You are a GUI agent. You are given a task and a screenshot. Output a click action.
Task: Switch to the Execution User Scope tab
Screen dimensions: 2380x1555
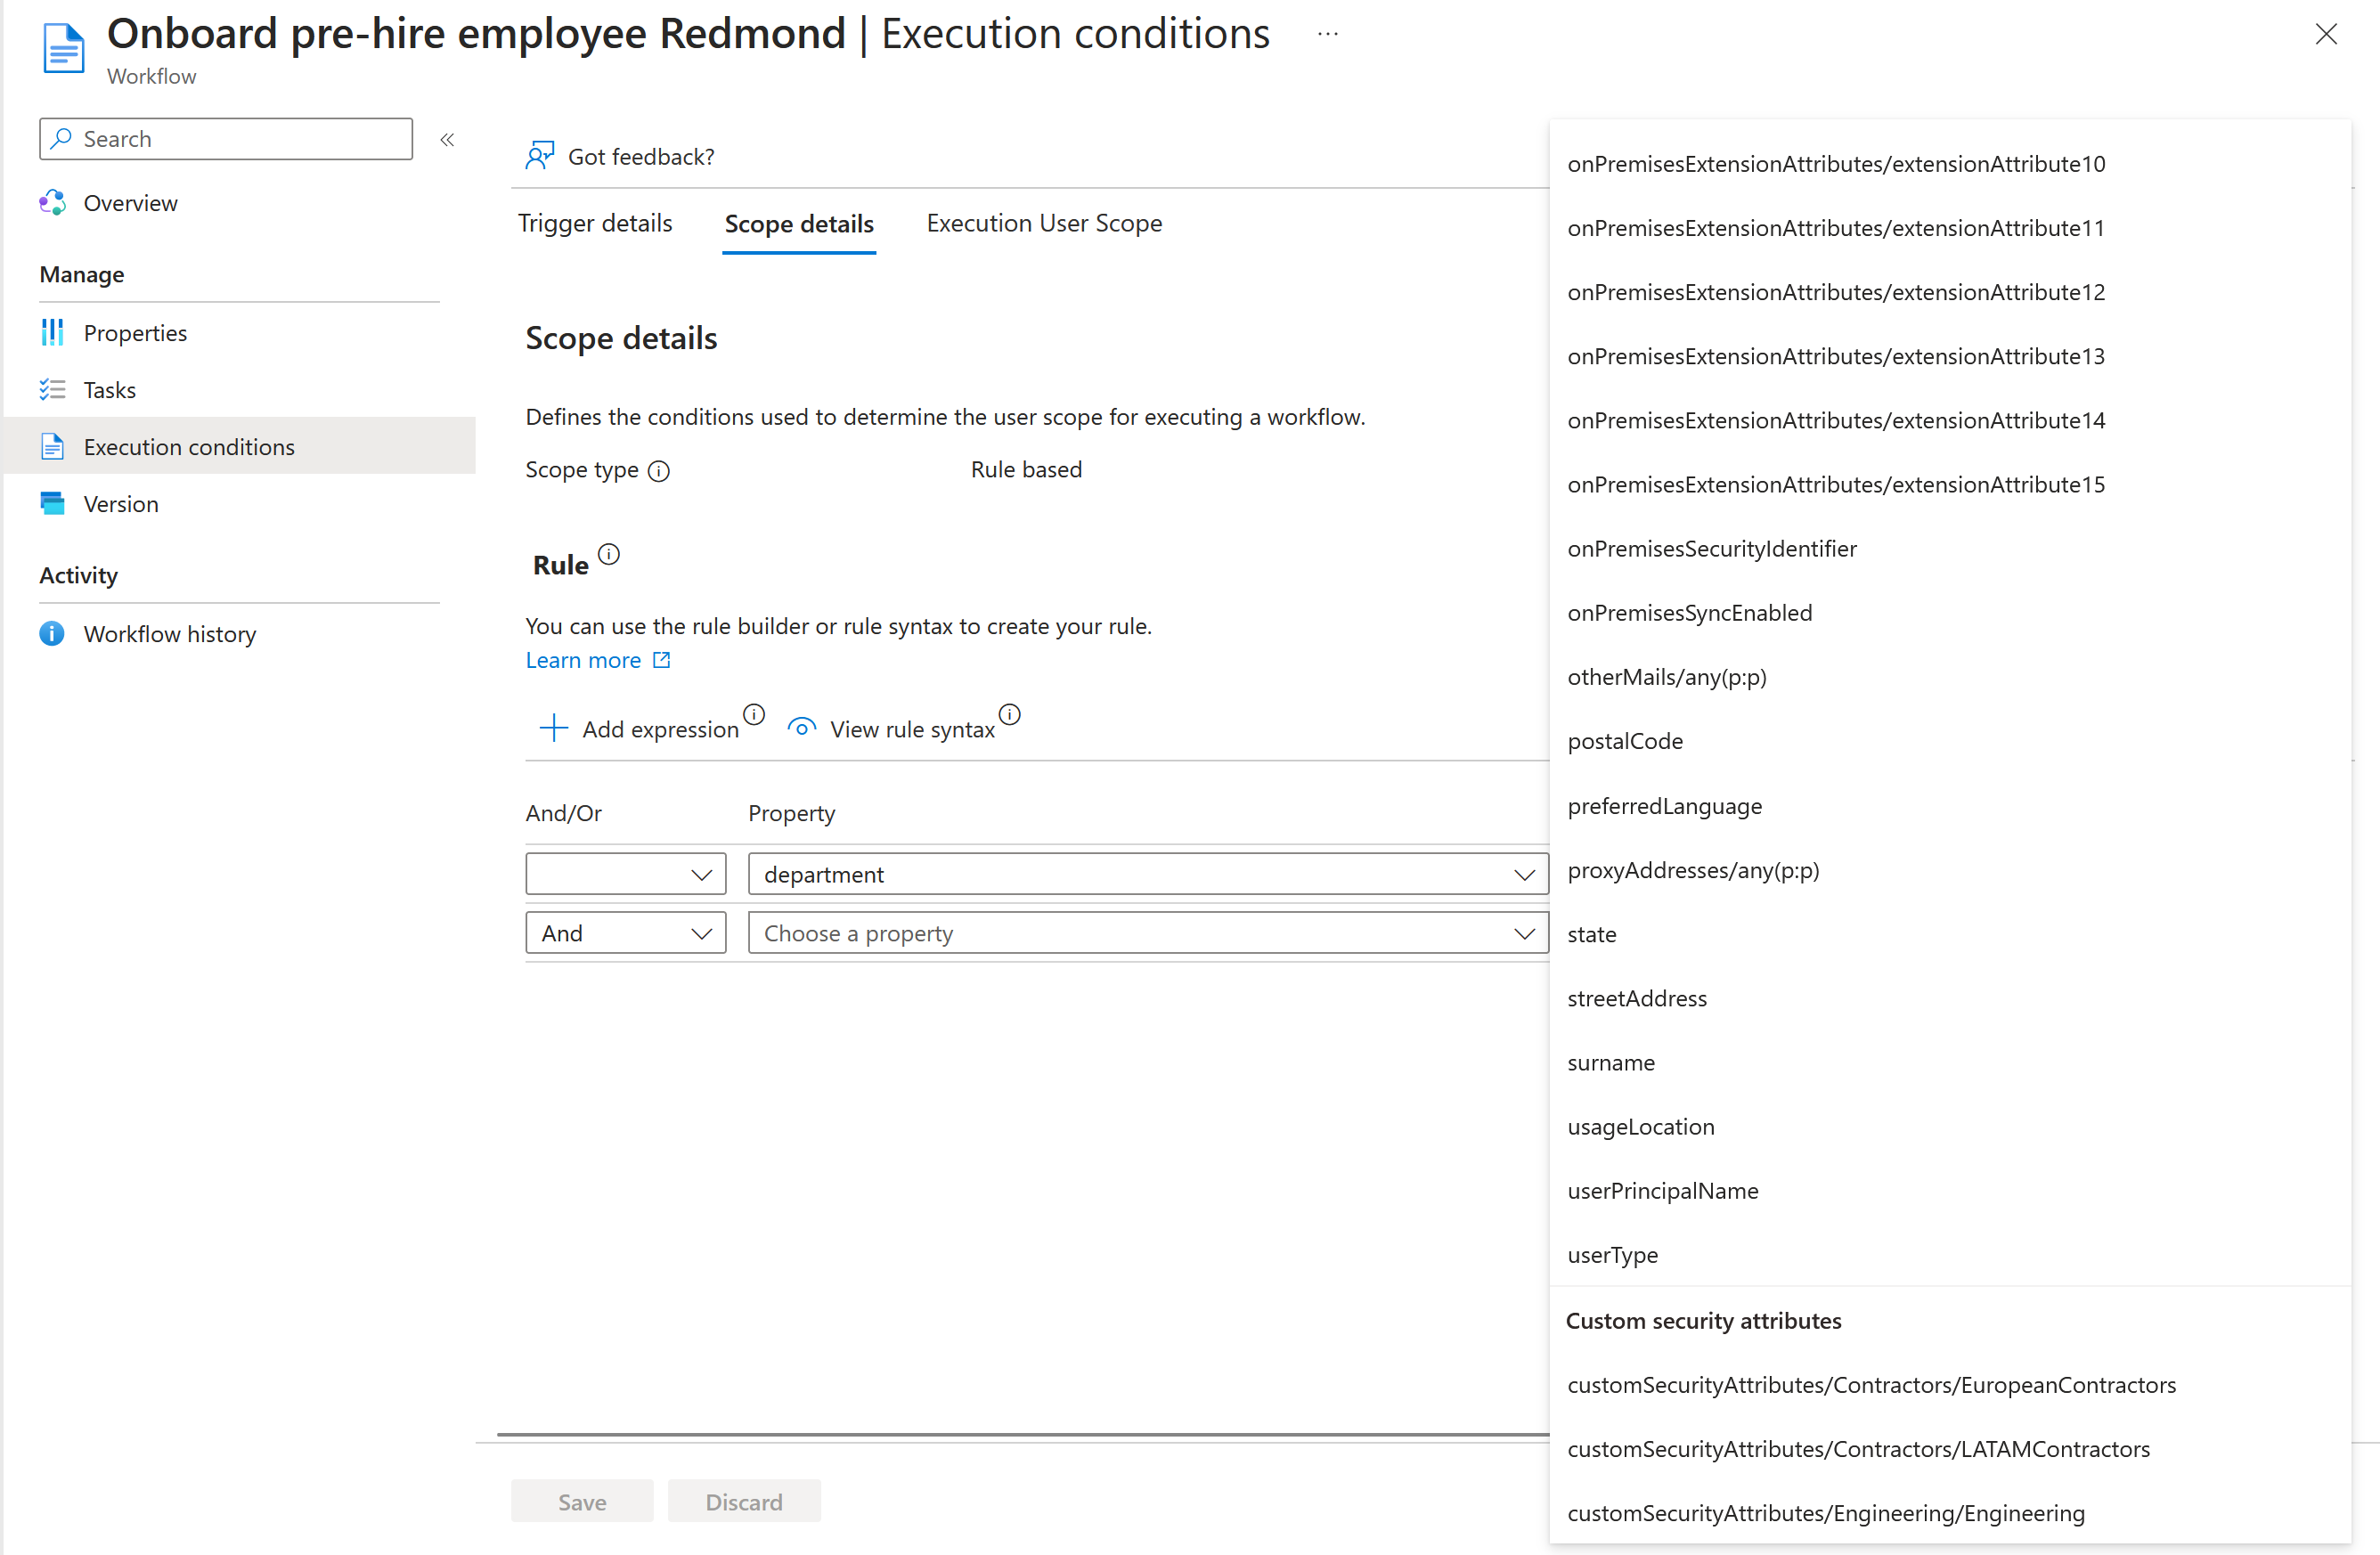coord(1045,222)
